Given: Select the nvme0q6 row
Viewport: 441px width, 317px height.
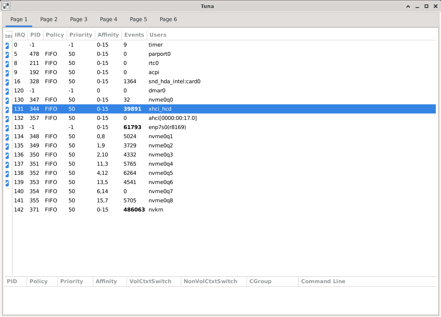Looking at the screenshot, I should pyautogui.click(x=224, y=182).
